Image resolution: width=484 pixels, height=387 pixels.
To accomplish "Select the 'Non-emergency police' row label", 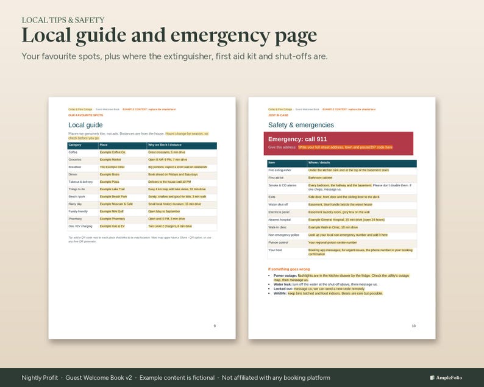I will tap(283, 235).
